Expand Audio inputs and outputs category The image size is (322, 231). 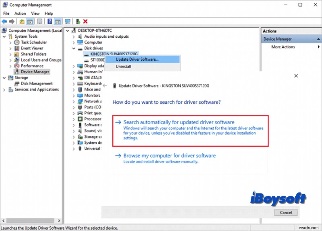pos(74,37)
